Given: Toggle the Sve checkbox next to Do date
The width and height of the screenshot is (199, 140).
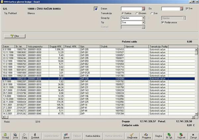Looking at the screenshot, I should (x=187, y=8).
